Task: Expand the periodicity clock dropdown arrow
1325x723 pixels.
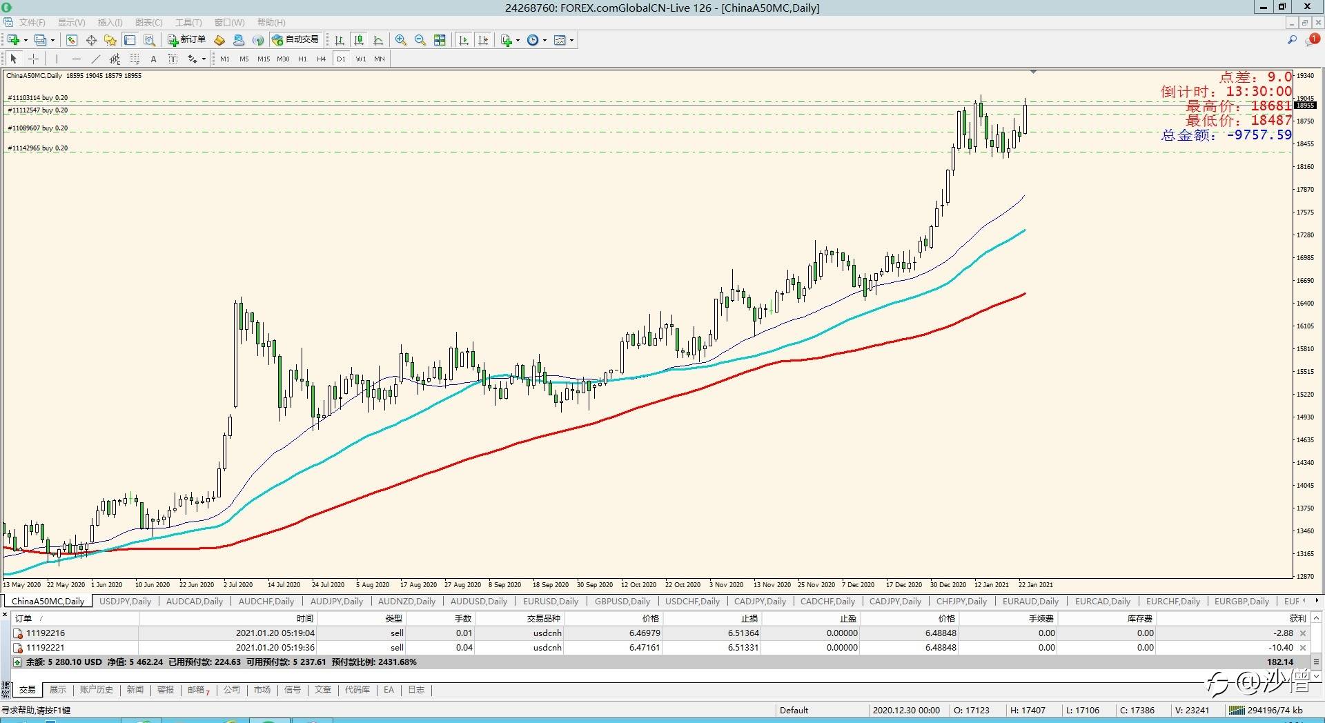Action: coord(545,40)
